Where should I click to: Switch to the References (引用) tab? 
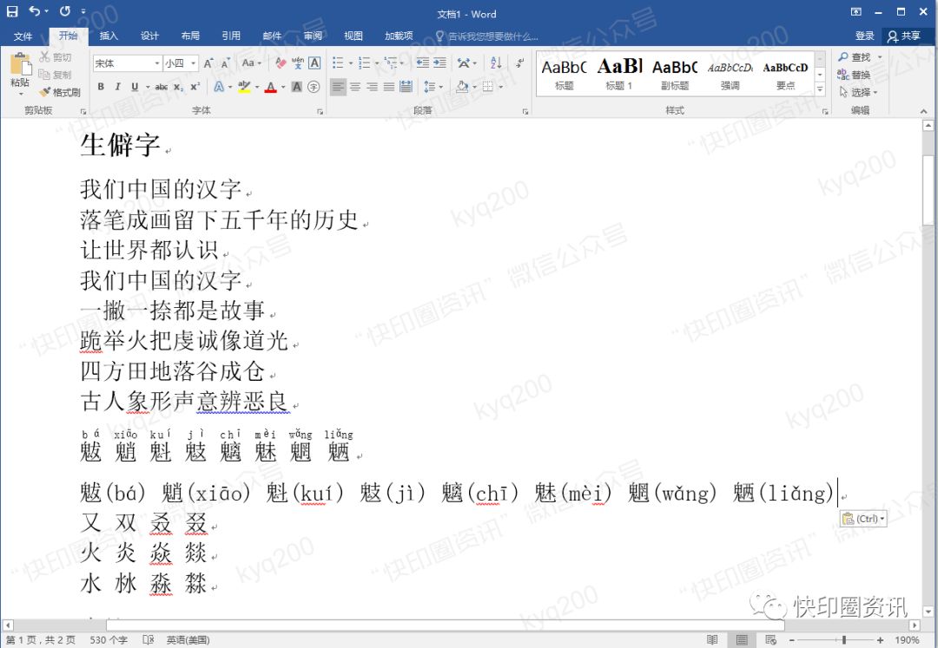(x=231, y=36)
